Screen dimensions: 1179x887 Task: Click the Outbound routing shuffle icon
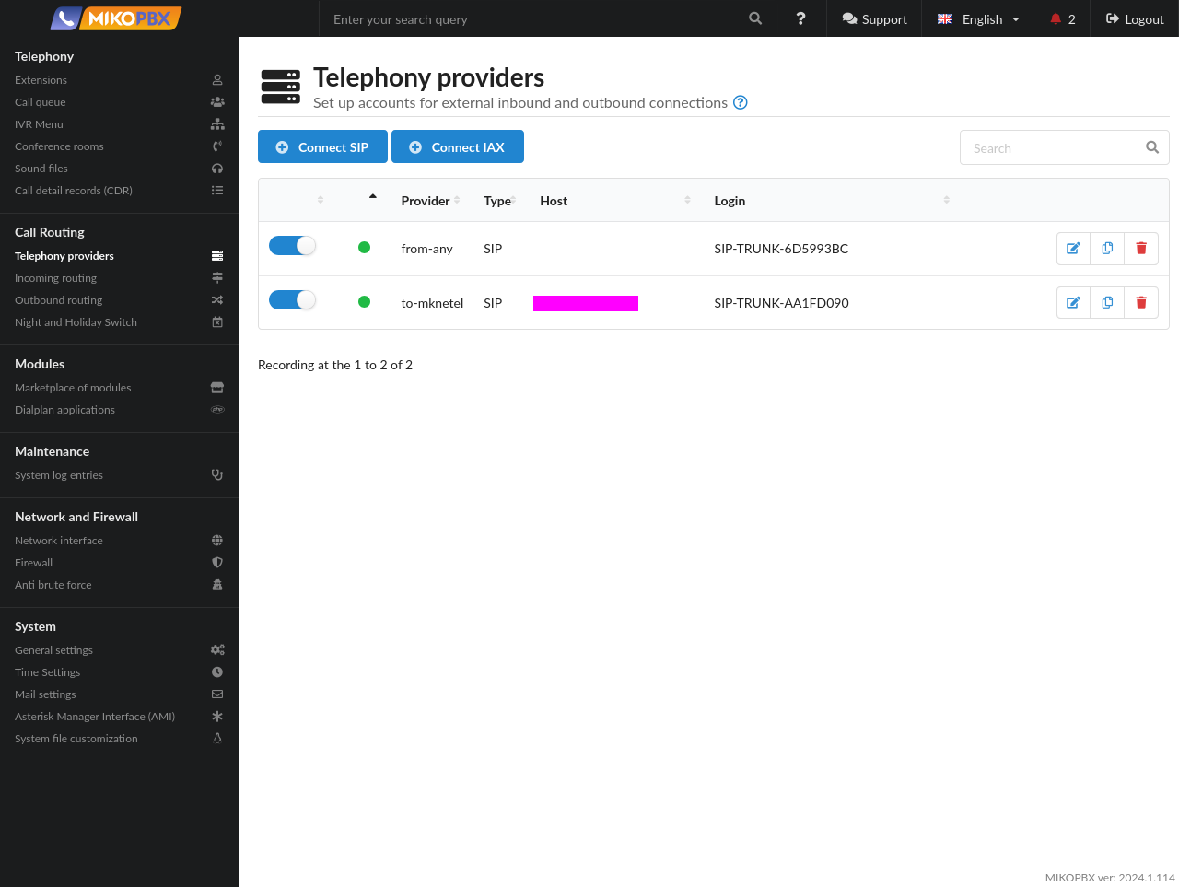tap(217, 300)
